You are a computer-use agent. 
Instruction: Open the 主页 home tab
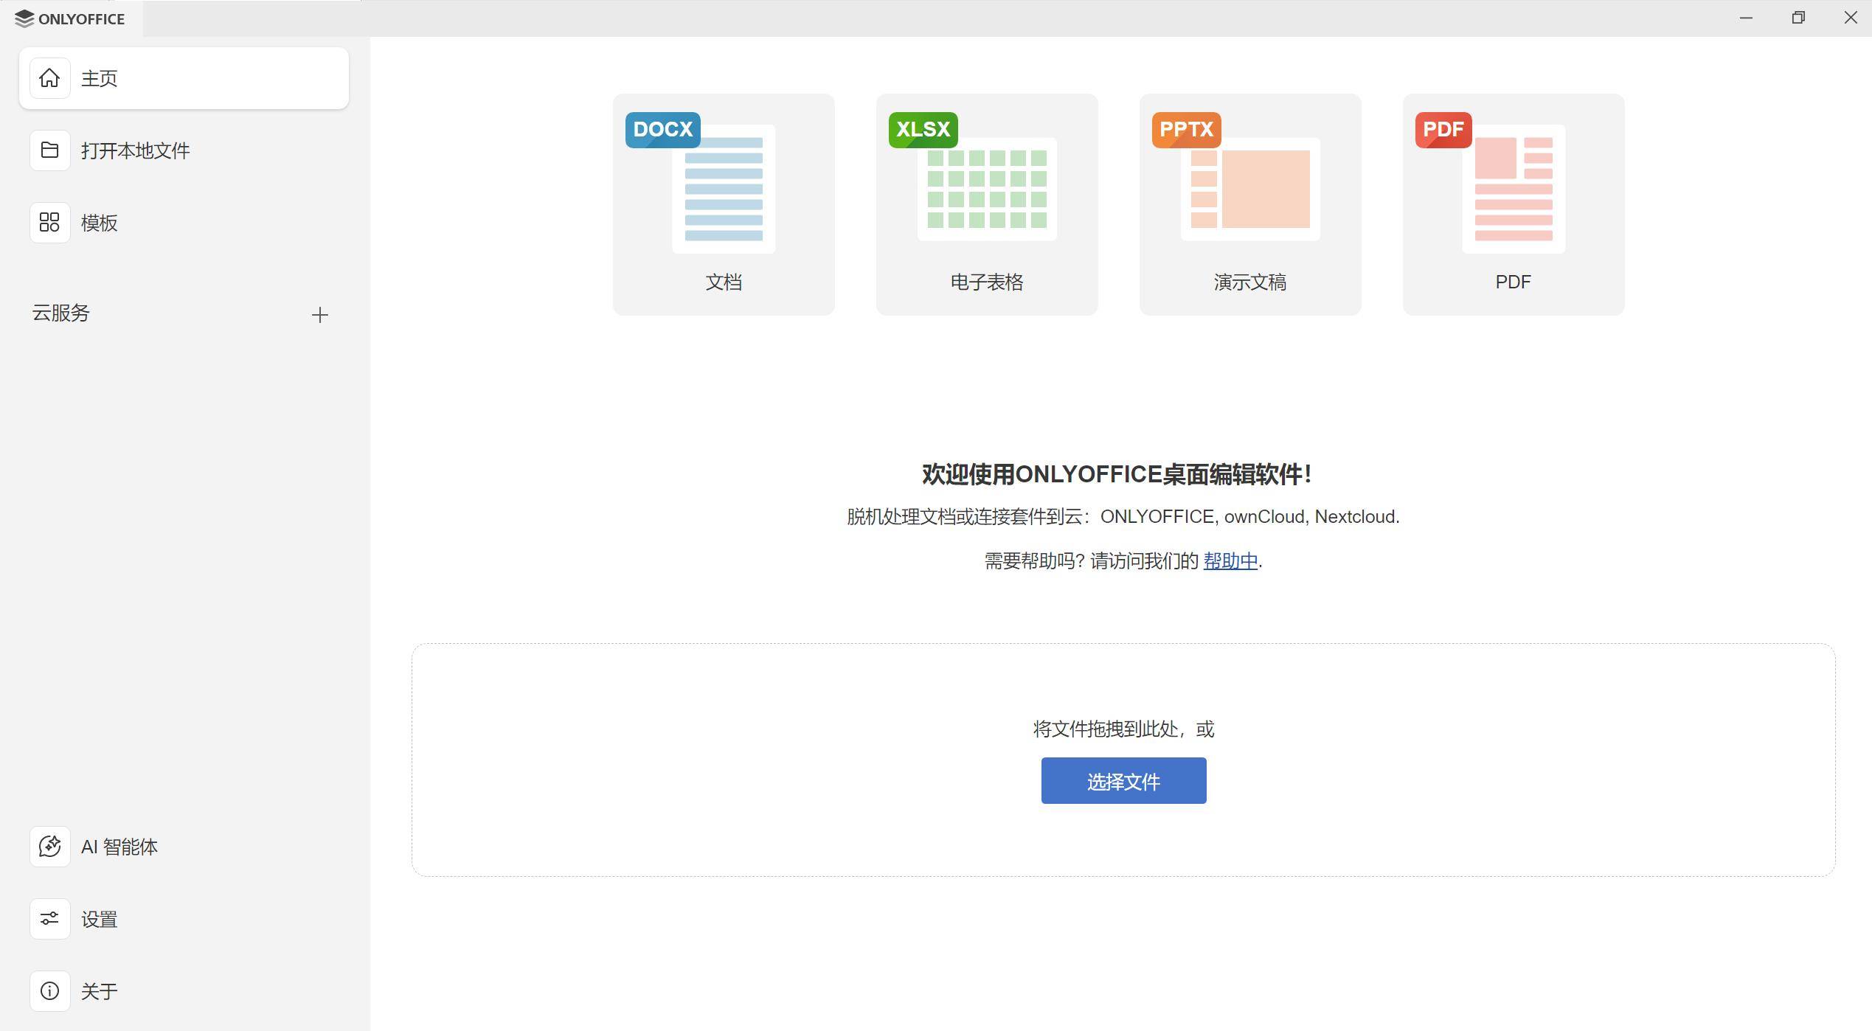[x=184, y=78]
